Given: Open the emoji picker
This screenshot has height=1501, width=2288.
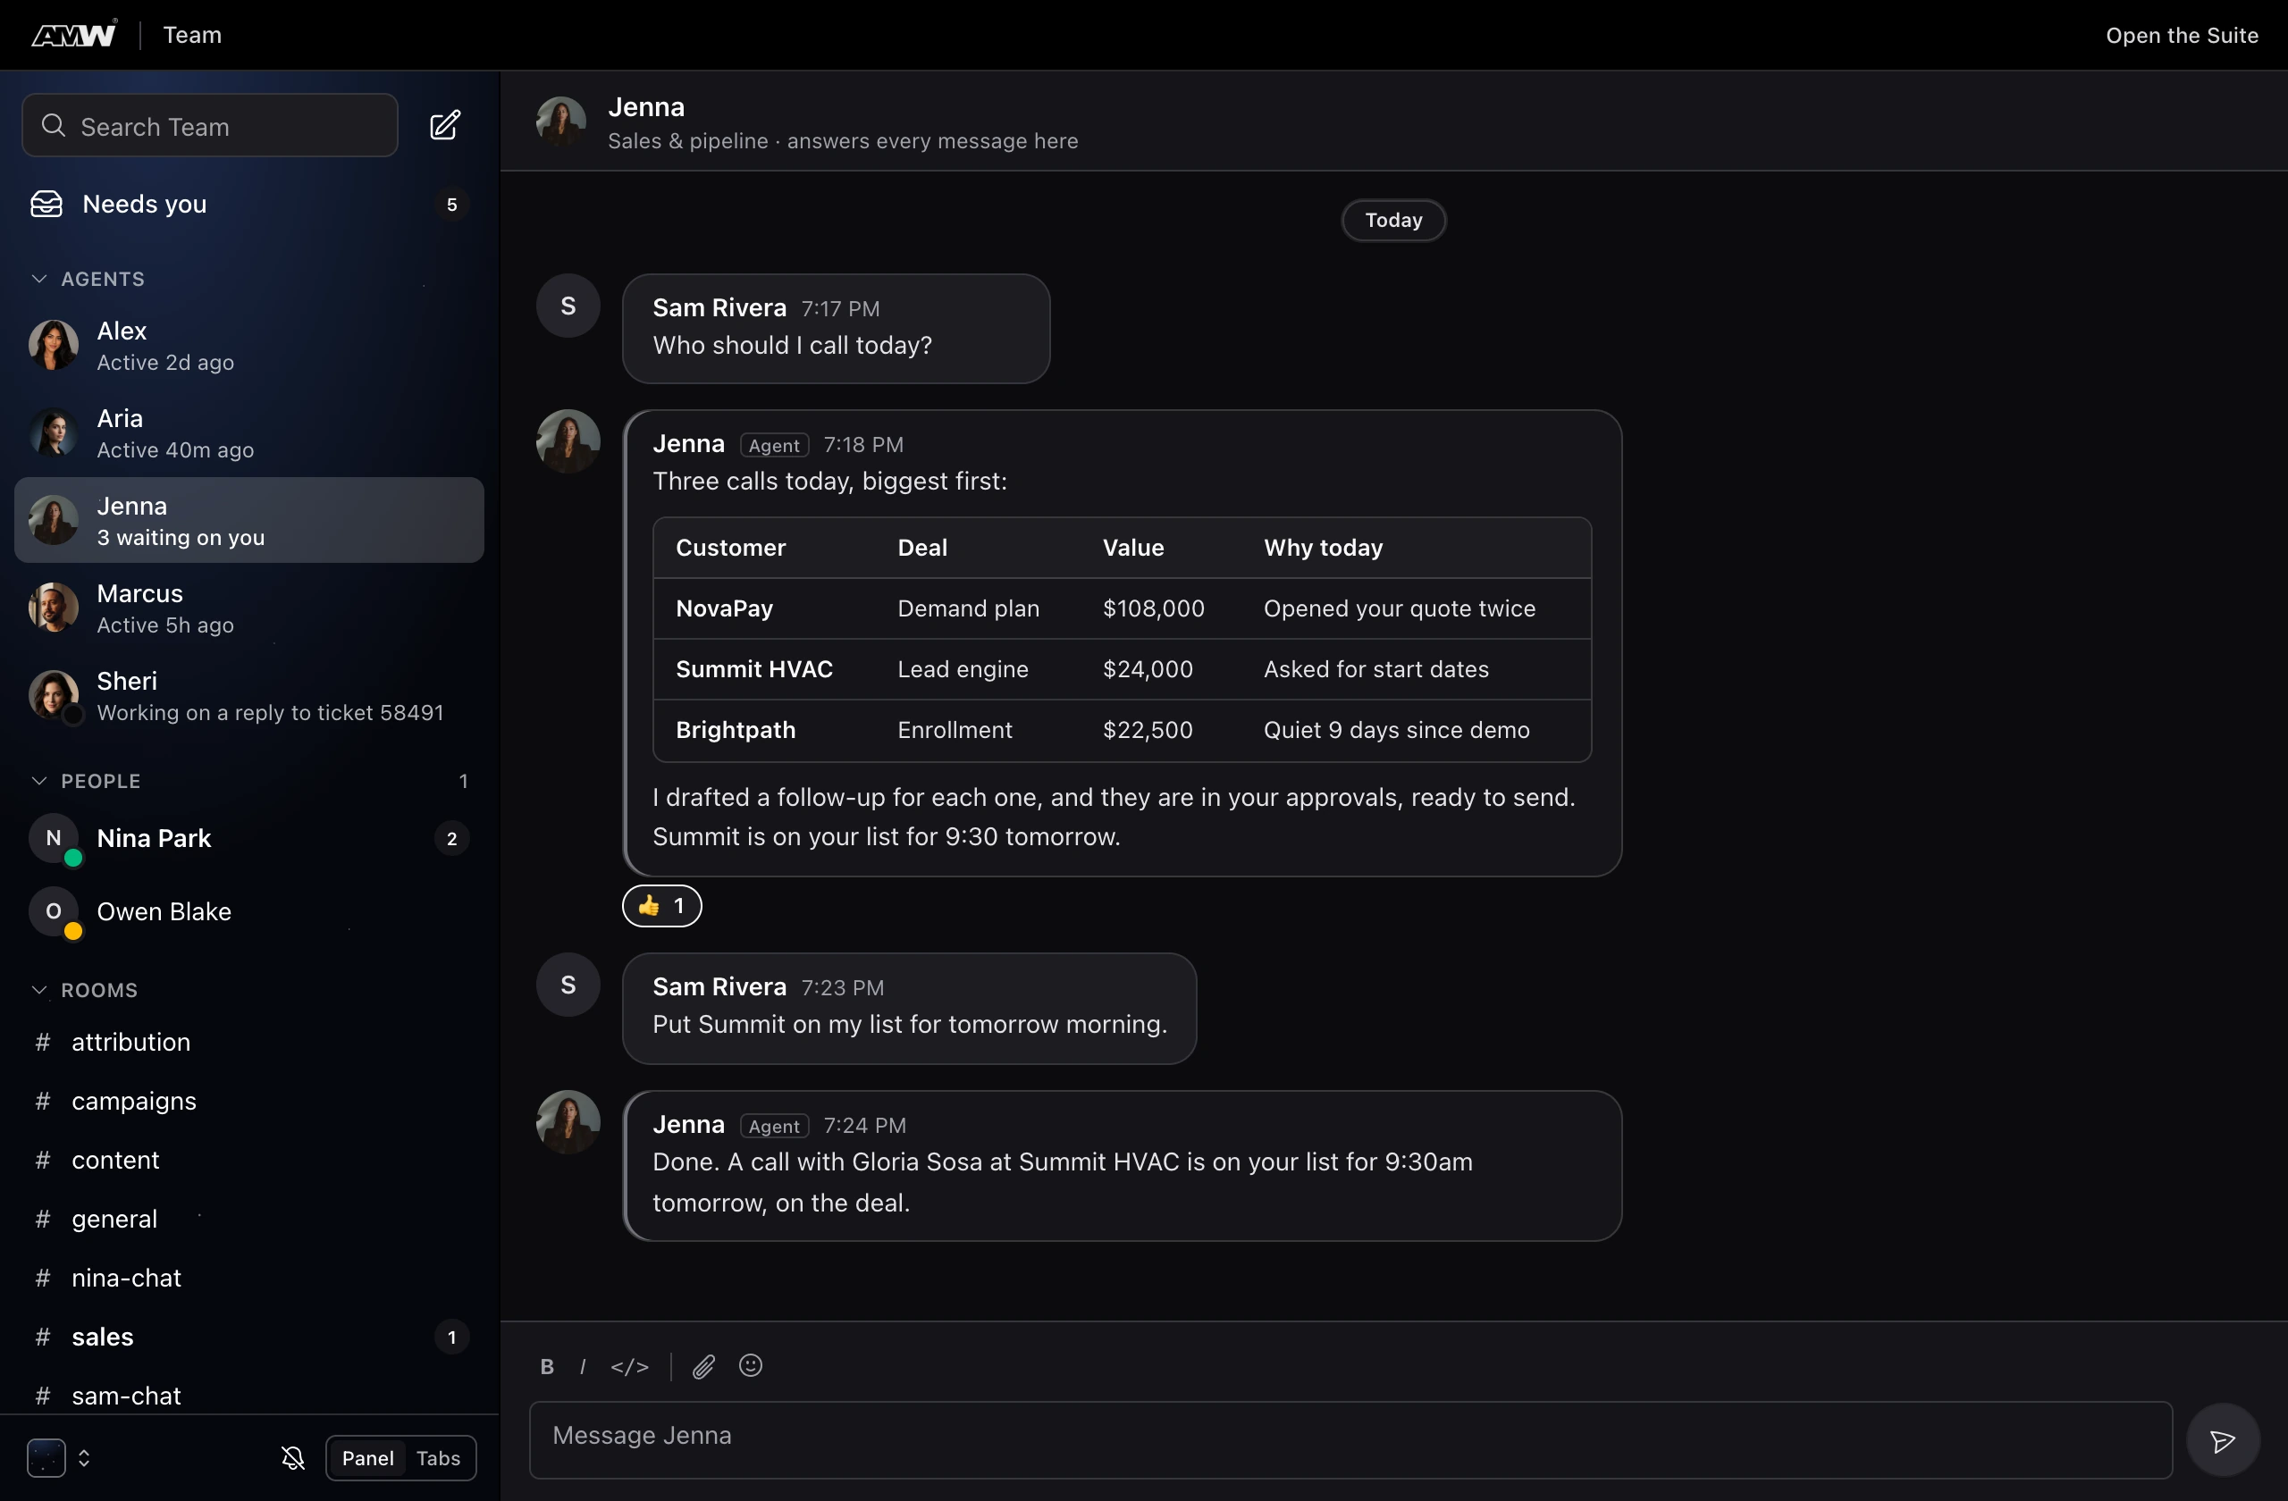Looking at the screenshot, I should [x=751, y=1365].
